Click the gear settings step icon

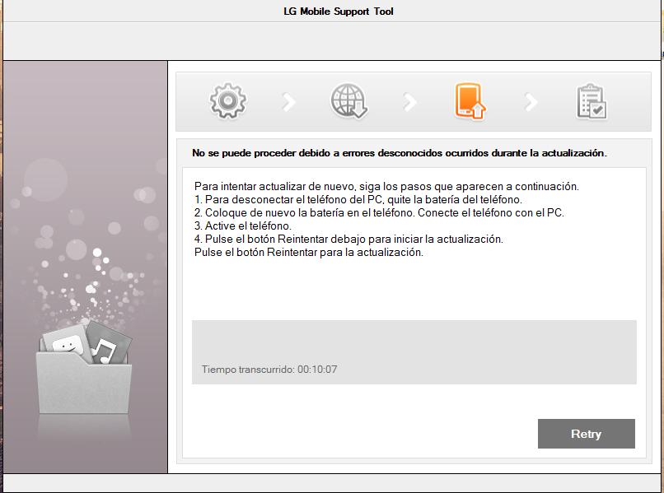228,101
